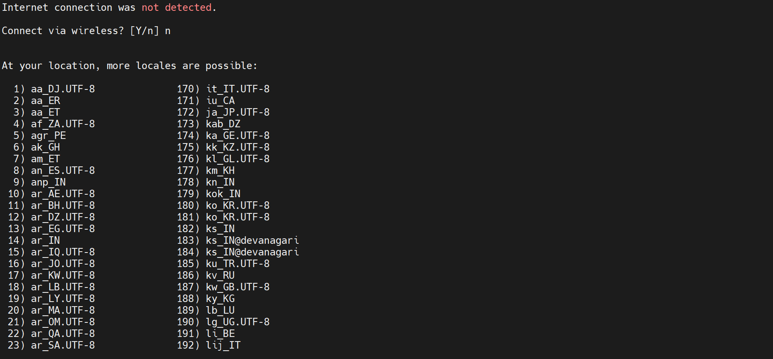773x359 pixels.
Task: Click the kw_GB.UTF-8 locale entry
Action: (x=238, y=287)
